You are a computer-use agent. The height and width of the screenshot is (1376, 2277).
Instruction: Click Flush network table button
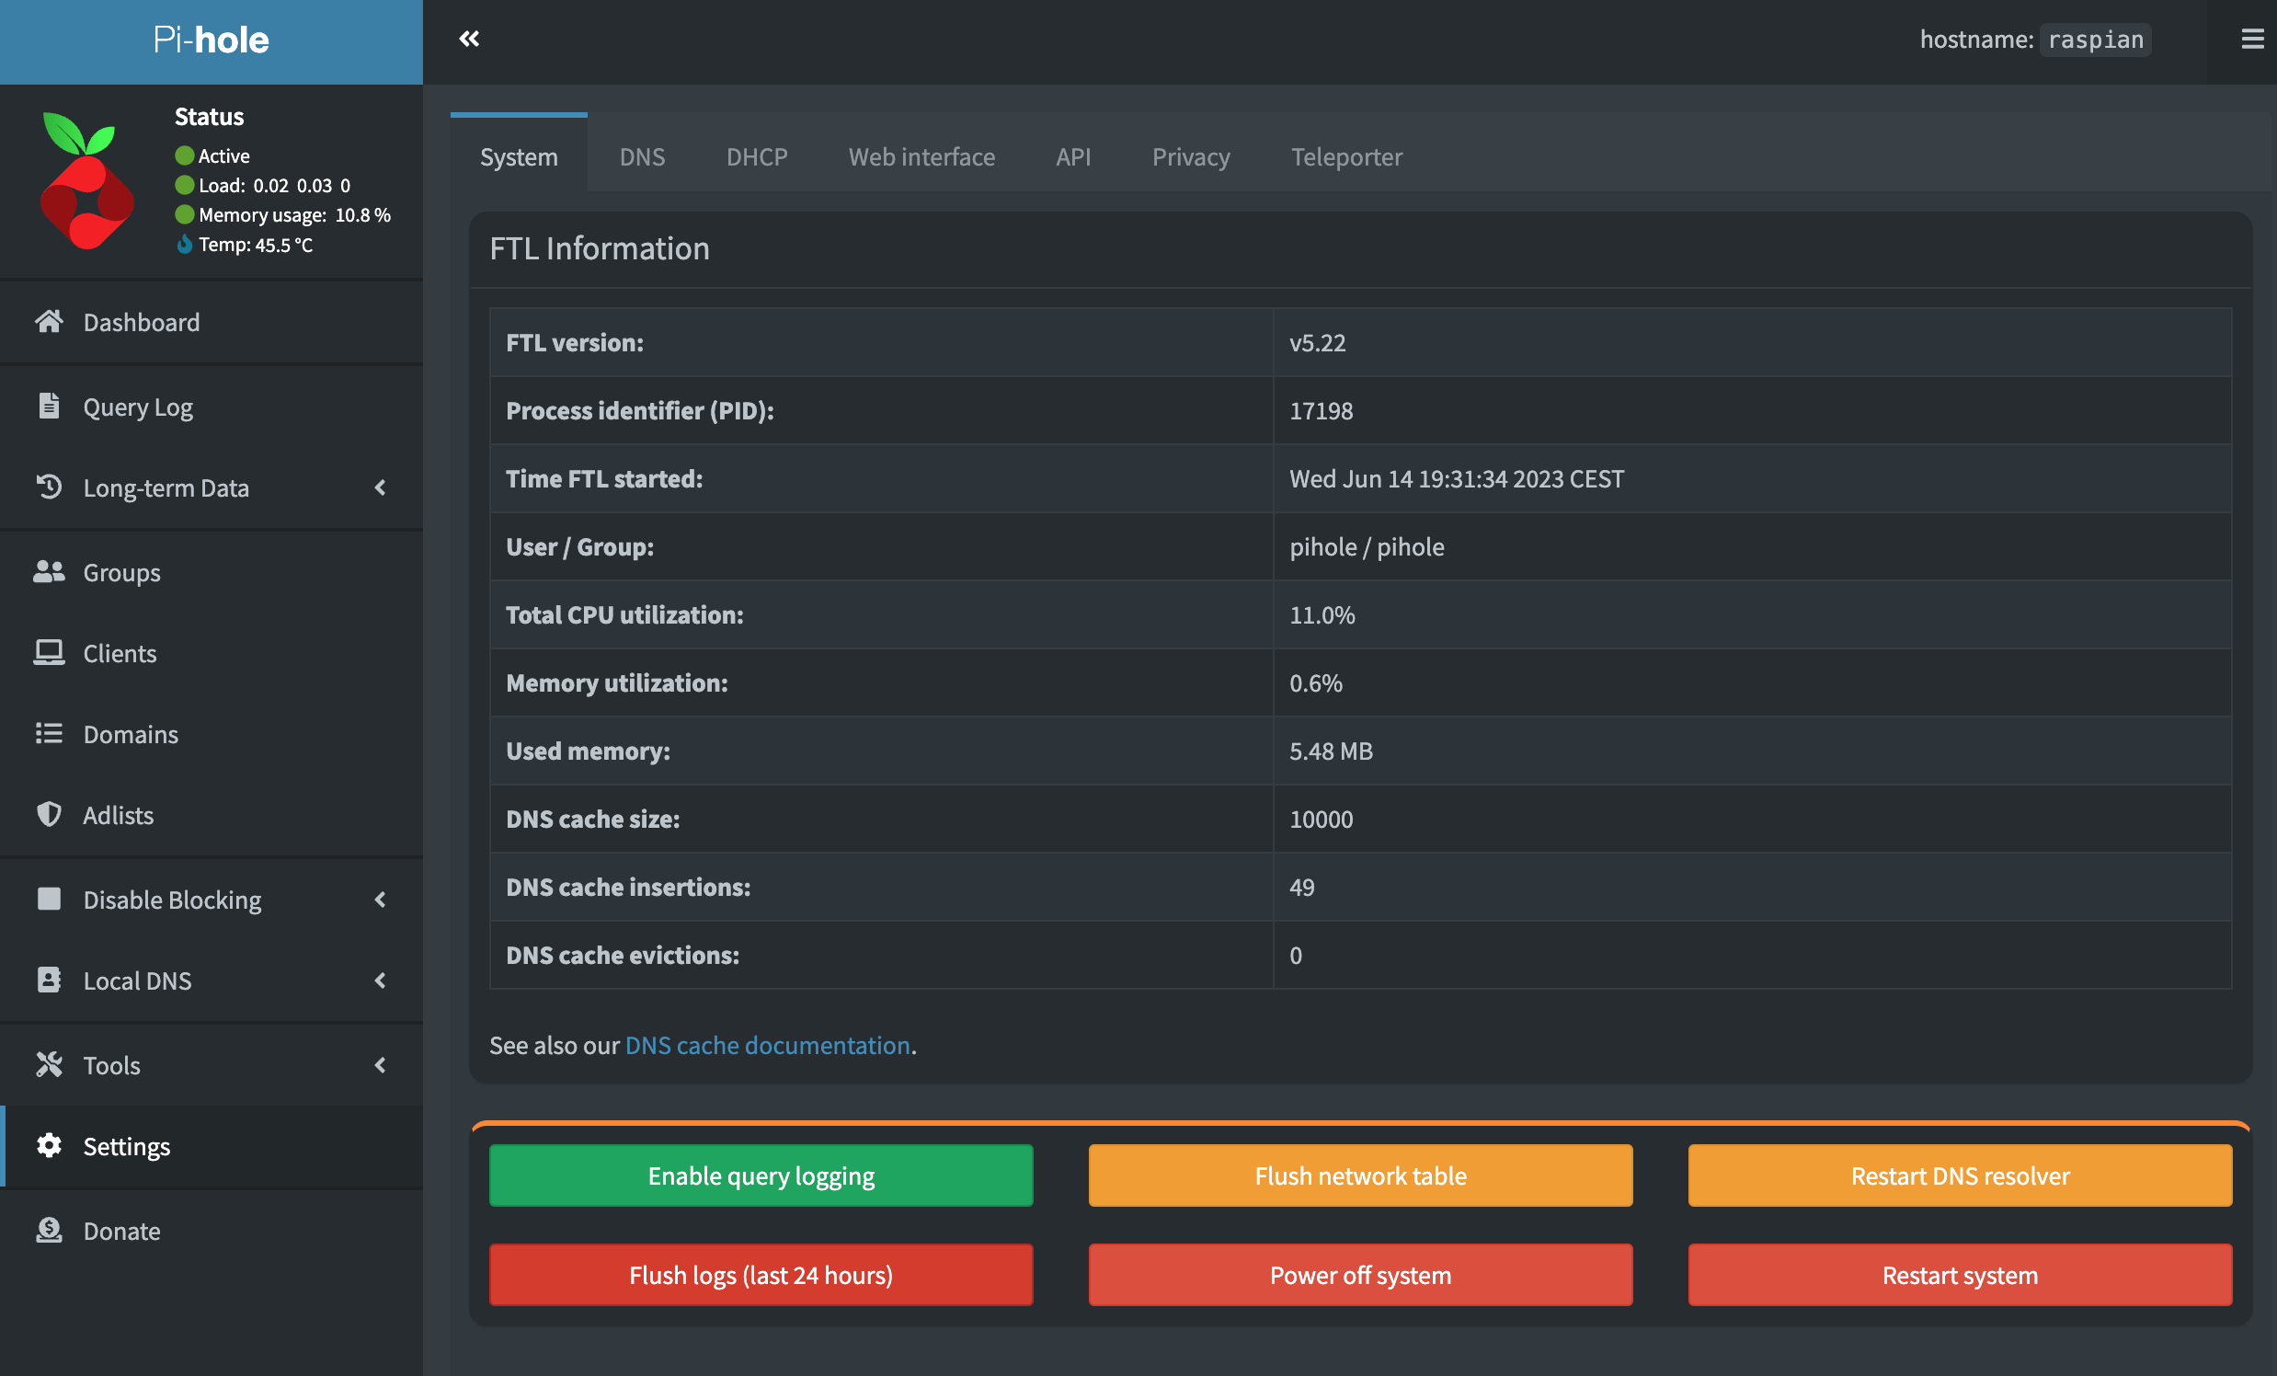pyautogui.click(x=1360, y=1175)
